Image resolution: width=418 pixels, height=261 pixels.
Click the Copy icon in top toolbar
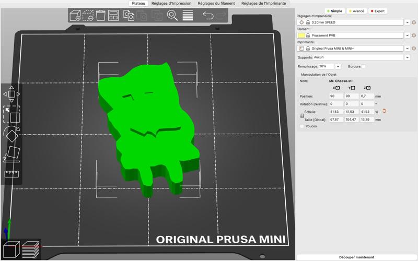tap(129, 16)
